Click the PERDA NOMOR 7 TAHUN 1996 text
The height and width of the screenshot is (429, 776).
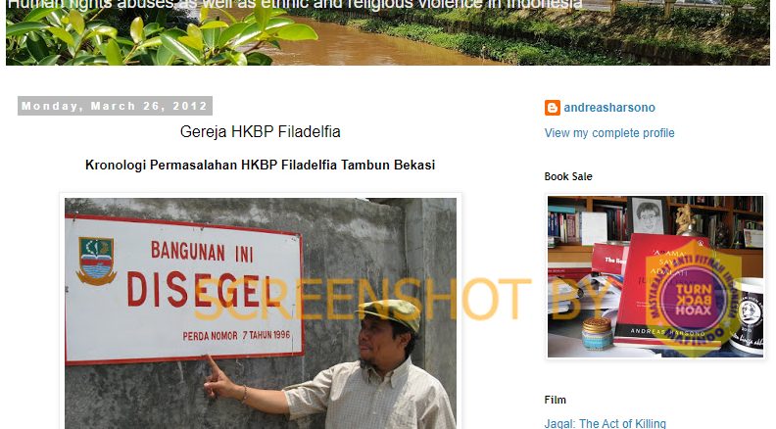(236, 336)
